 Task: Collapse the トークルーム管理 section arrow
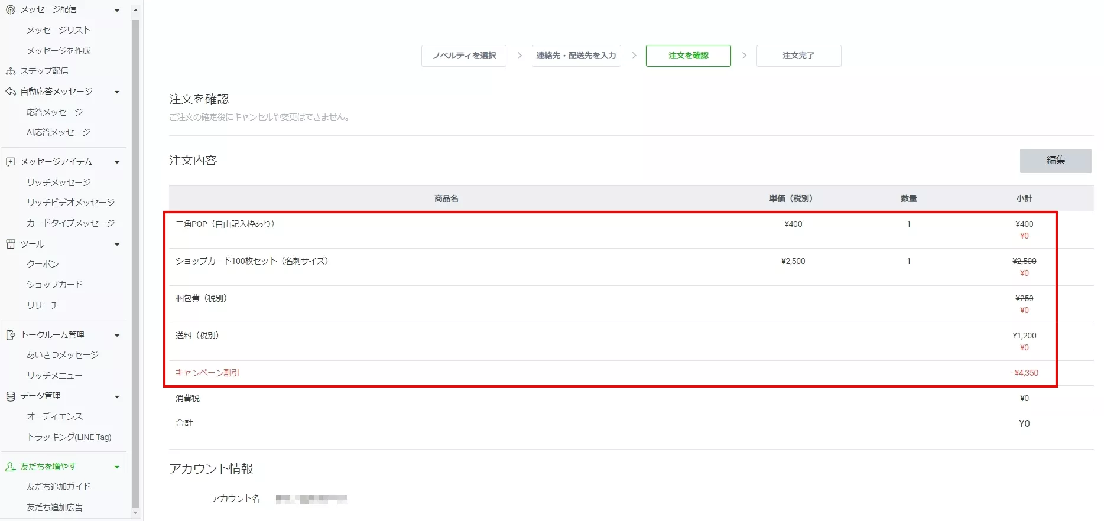click(x=117, y=336)
